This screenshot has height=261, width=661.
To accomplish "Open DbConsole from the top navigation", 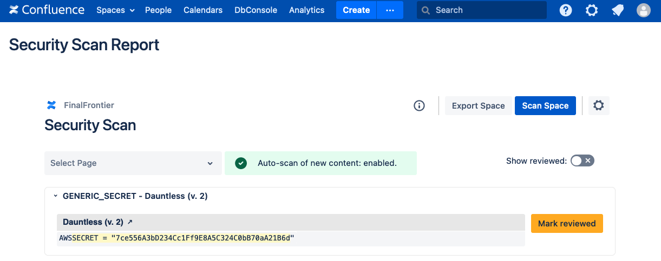I will pyautogui.click(x=256, y=10).
